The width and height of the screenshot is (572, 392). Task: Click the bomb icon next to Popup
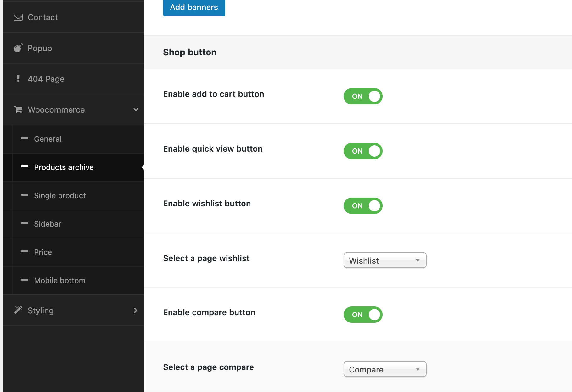(18, 48)
